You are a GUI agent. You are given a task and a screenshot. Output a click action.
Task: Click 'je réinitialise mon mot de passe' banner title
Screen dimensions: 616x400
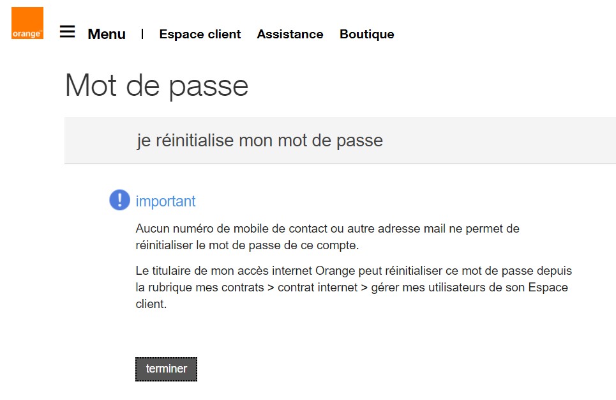[x=259, y=141]
